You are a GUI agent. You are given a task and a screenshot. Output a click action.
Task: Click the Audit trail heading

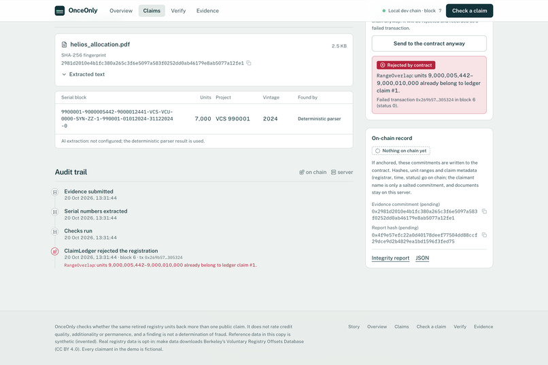[71, 172]
